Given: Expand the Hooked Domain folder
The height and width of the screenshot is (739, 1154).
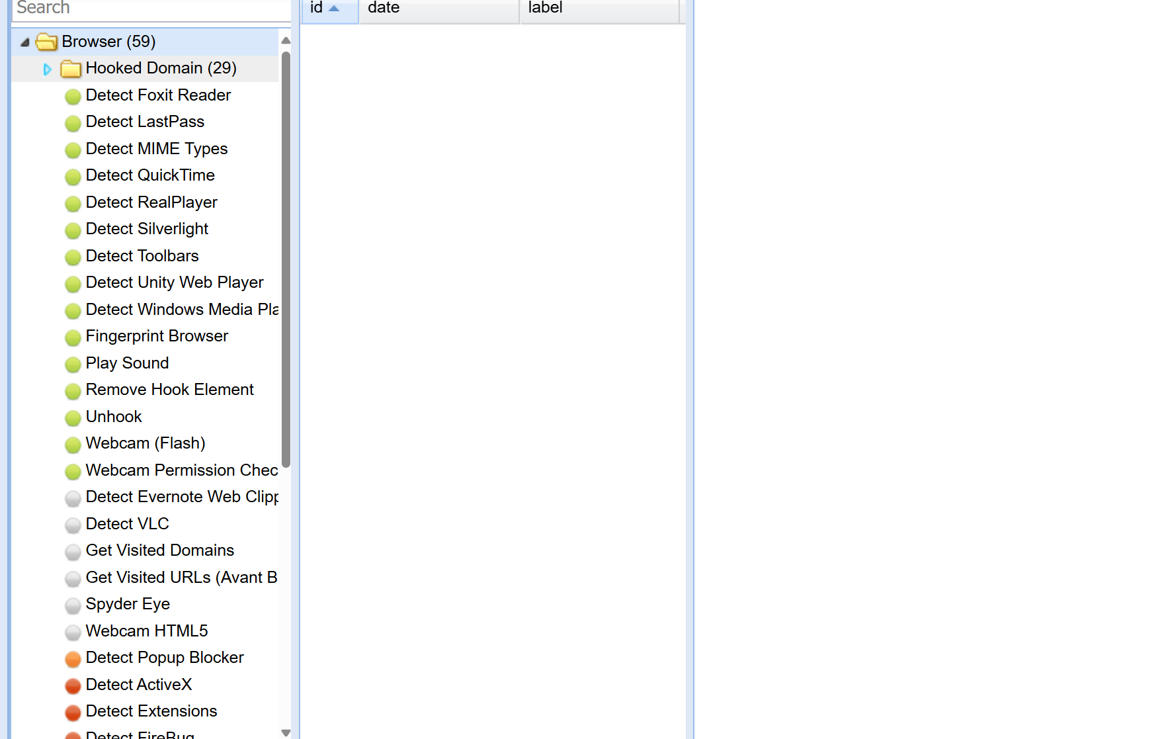Looking at the screenshot, I should [47, 69].
